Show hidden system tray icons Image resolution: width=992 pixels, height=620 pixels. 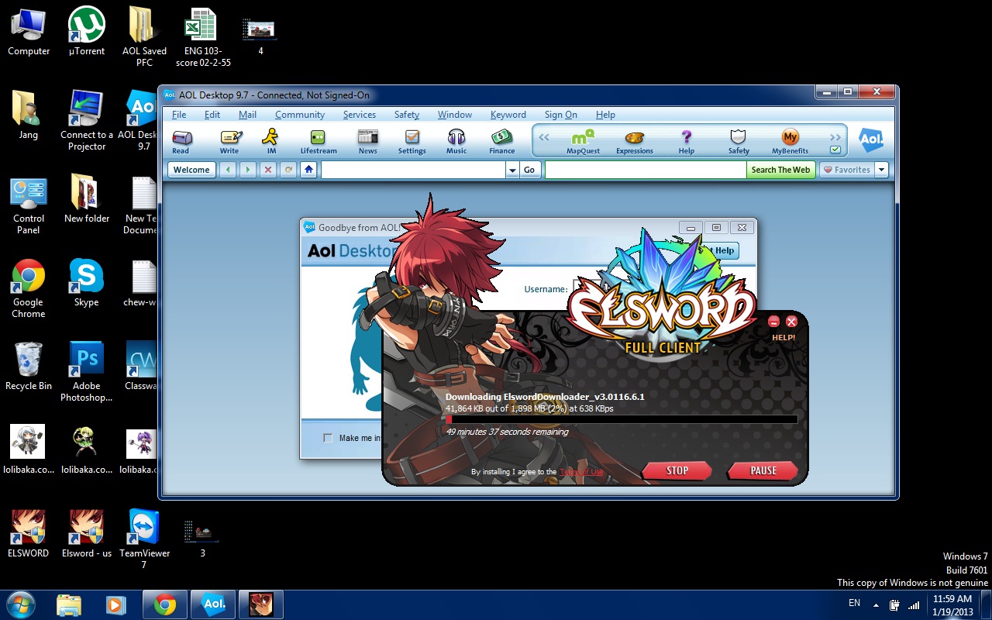tap(876, 604)
